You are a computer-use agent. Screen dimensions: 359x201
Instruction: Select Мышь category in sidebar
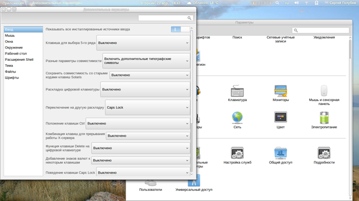[x=23, y=36]
